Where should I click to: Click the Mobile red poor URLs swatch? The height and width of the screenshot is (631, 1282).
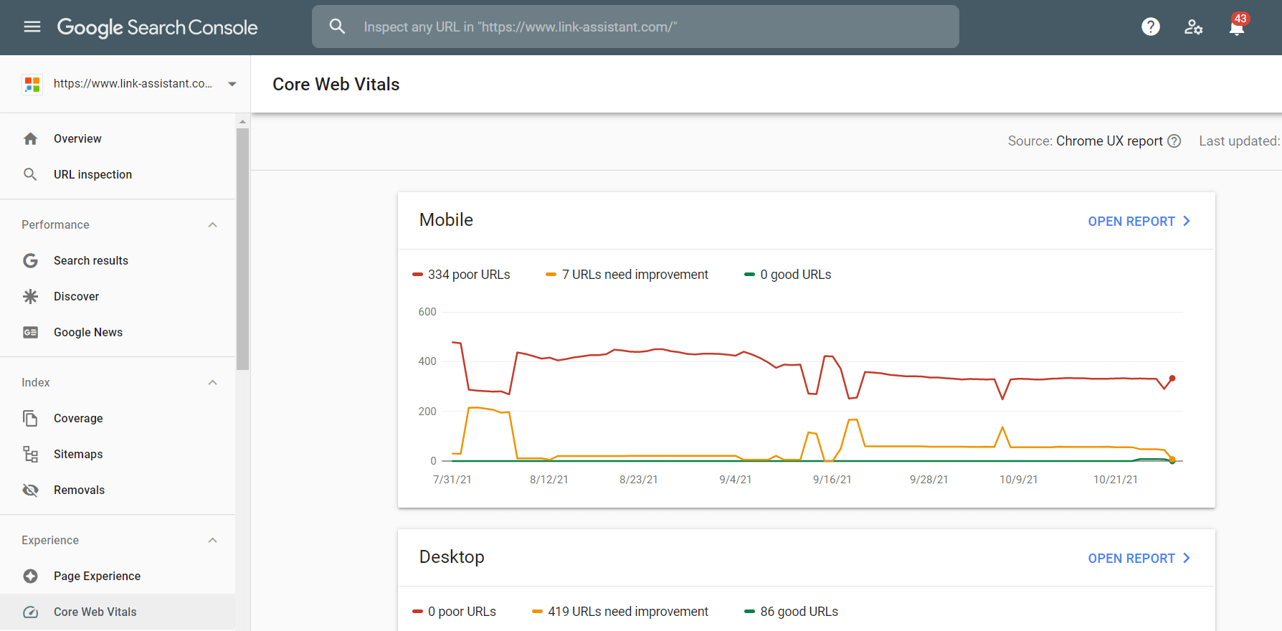coord(417,275)
